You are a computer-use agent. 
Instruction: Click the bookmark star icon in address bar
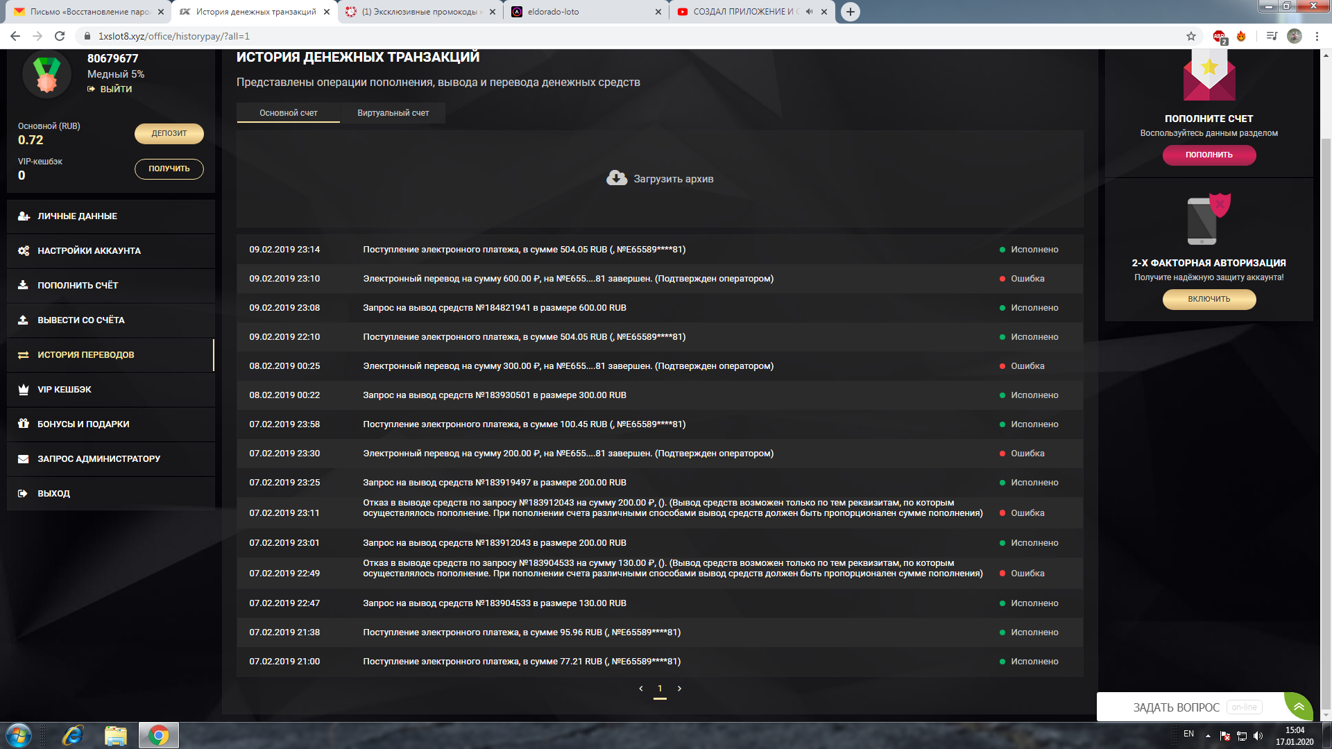(x=1191, y=36)
